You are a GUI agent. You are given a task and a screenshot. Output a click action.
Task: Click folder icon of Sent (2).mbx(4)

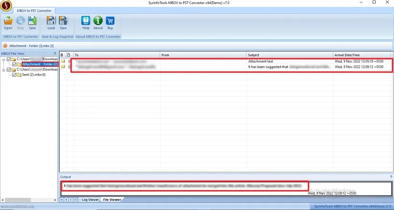pyautogui.click(x=19, y=75)
